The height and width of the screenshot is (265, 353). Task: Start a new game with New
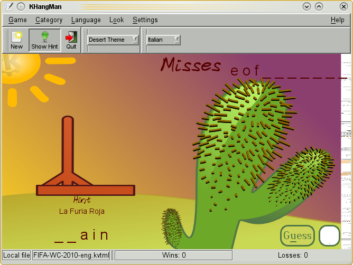click(x=17, y=40)
